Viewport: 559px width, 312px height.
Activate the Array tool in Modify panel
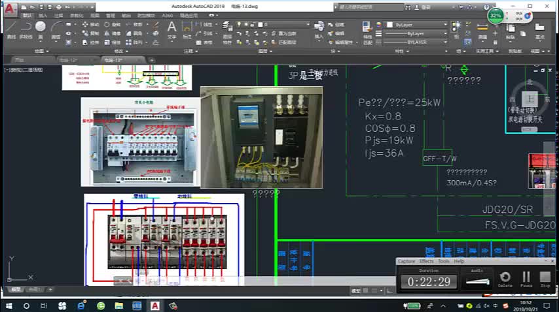[x=134, y=42]
